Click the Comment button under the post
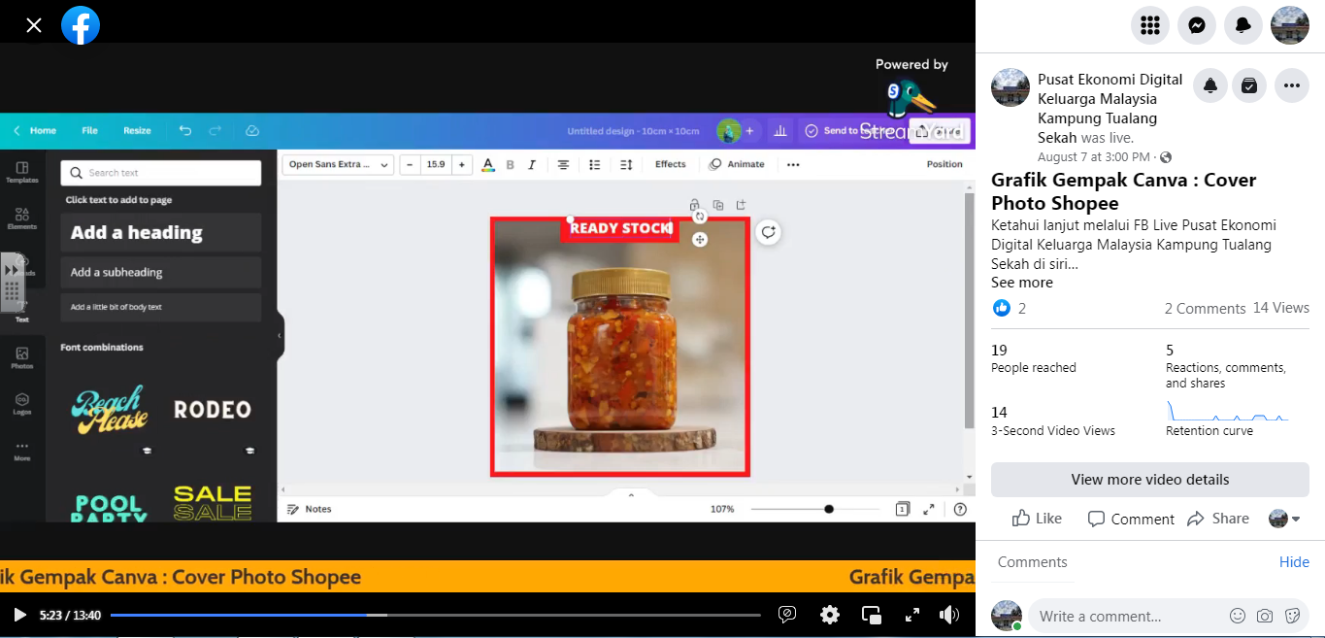1325x638 pixels. [1131, 519]
